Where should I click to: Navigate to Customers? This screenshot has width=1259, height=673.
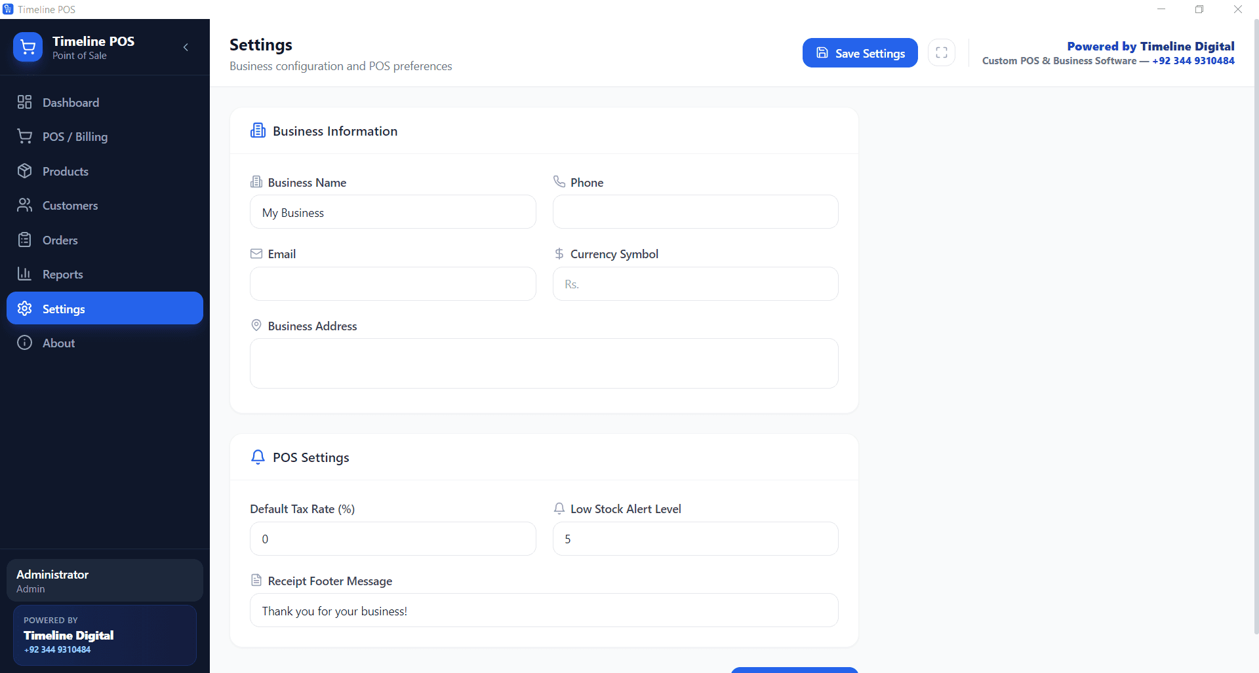70,205
